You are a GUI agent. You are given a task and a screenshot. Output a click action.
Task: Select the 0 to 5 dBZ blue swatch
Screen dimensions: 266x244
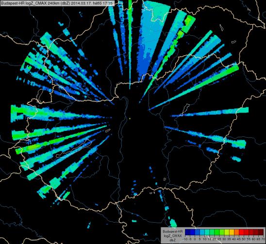[197, 232]
